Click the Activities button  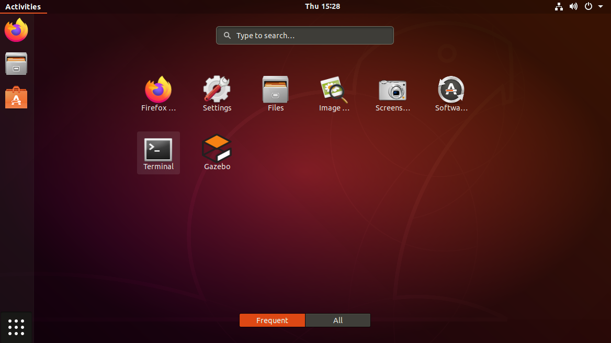point(23,7)
